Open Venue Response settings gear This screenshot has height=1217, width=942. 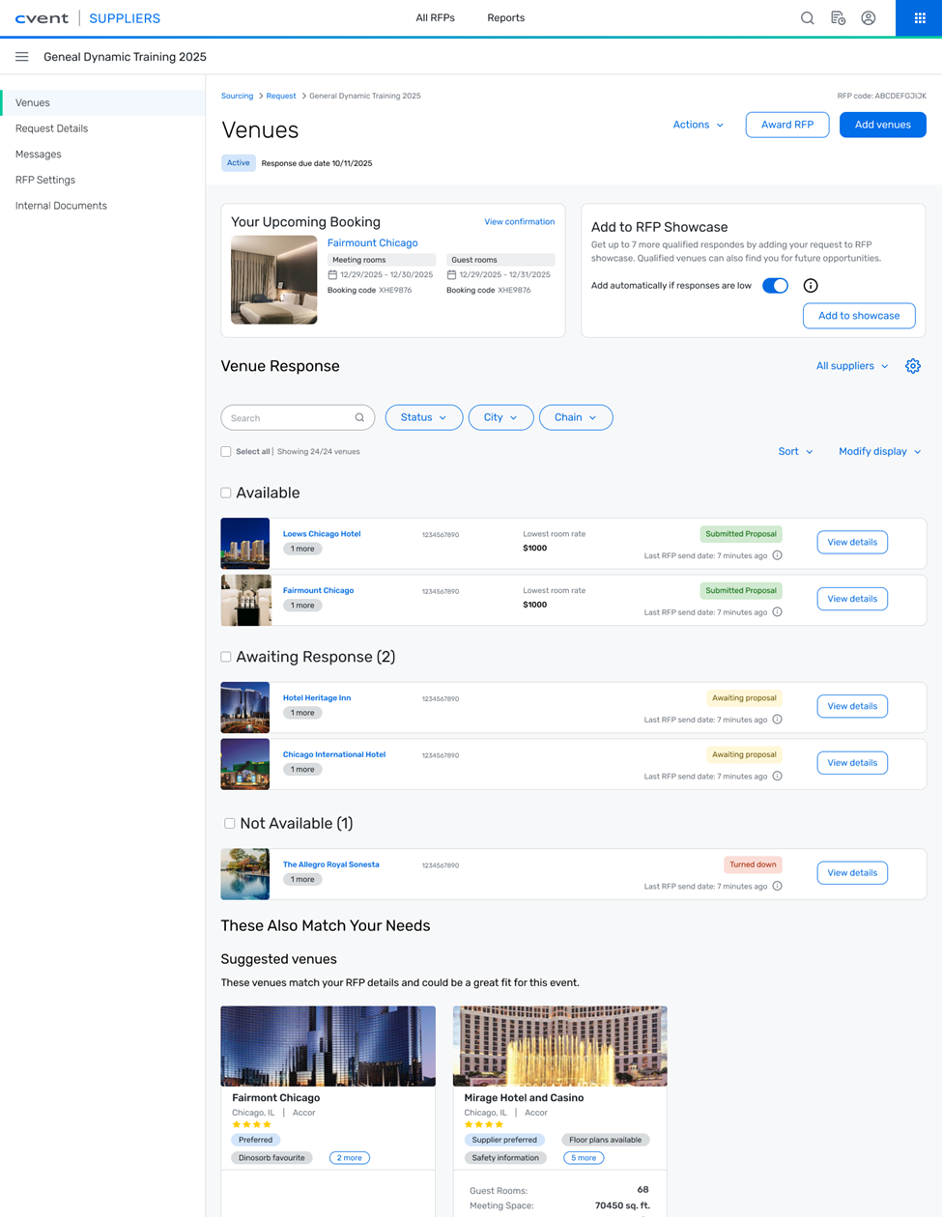913,366
